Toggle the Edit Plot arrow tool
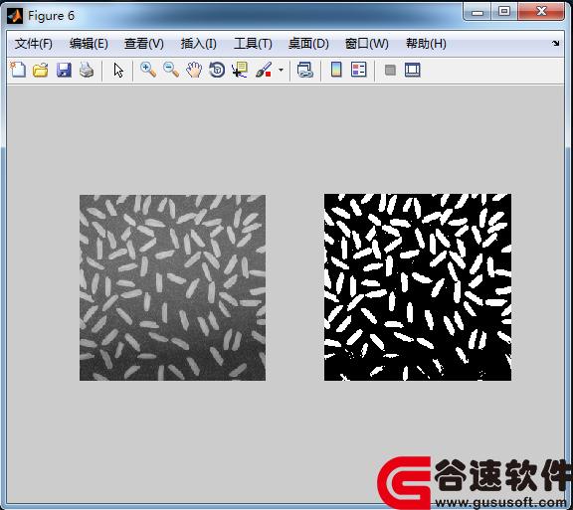573x510 pixels. pos(118,70)
